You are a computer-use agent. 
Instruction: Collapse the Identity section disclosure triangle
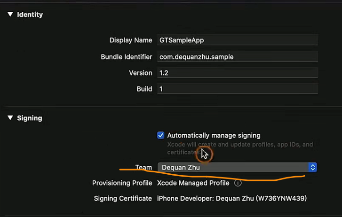tap(10, 15)
